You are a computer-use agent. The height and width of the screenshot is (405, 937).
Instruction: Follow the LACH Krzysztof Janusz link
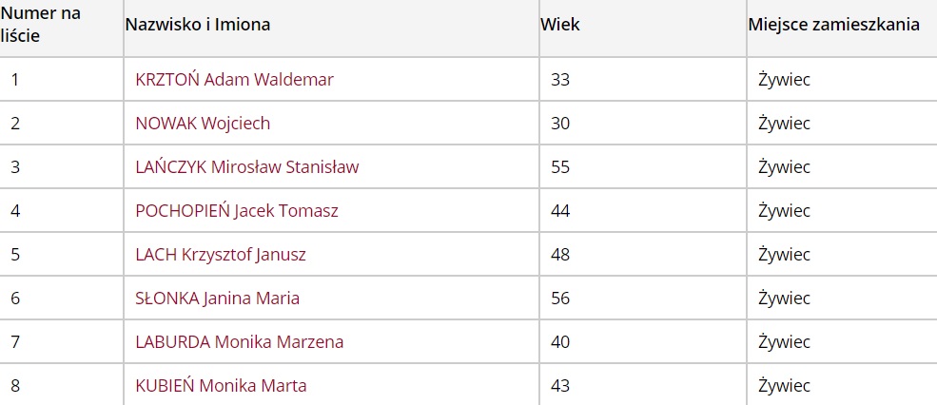[x=221, y=255]
